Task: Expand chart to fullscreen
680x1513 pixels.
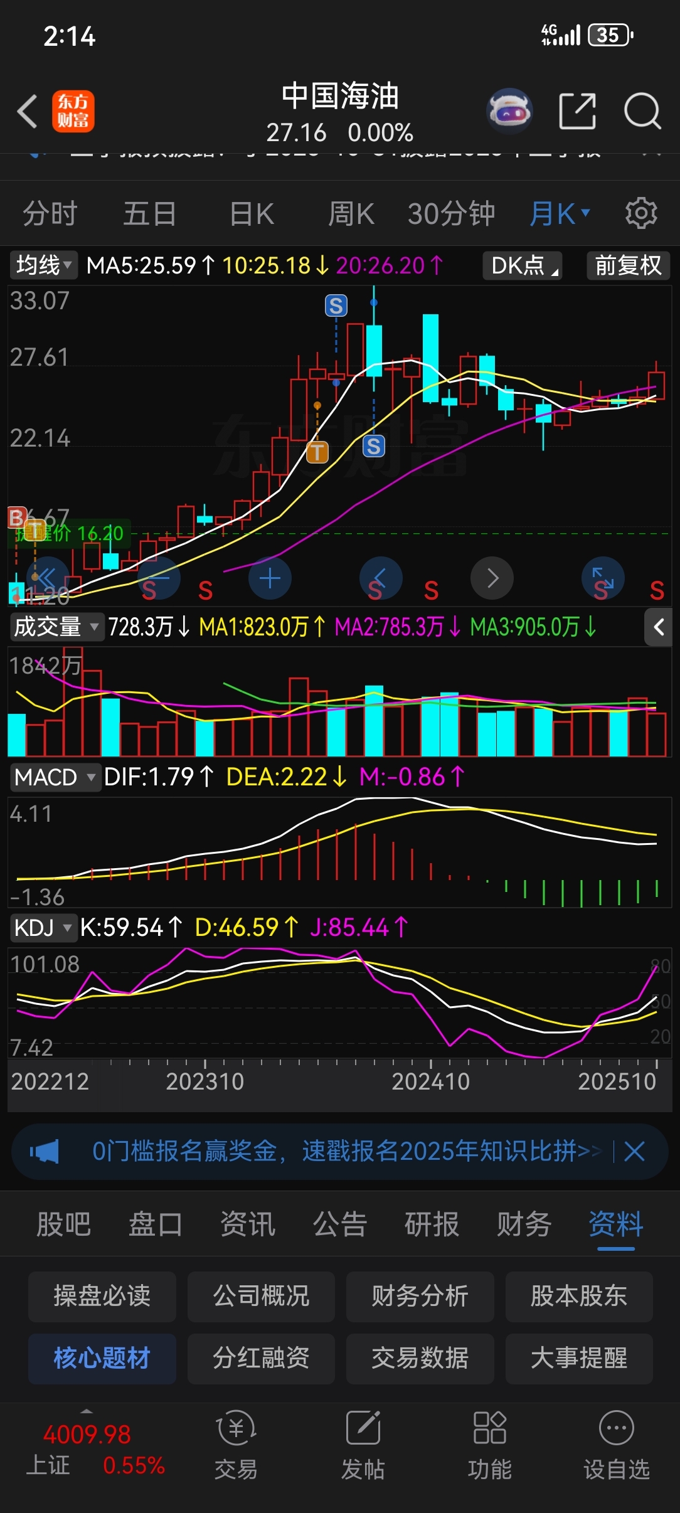Action: [603, 578]
